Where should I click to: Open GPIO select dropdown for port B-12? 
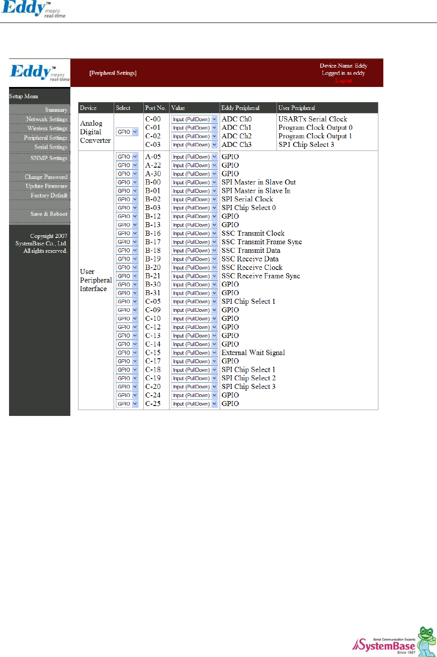pos(127,216)
